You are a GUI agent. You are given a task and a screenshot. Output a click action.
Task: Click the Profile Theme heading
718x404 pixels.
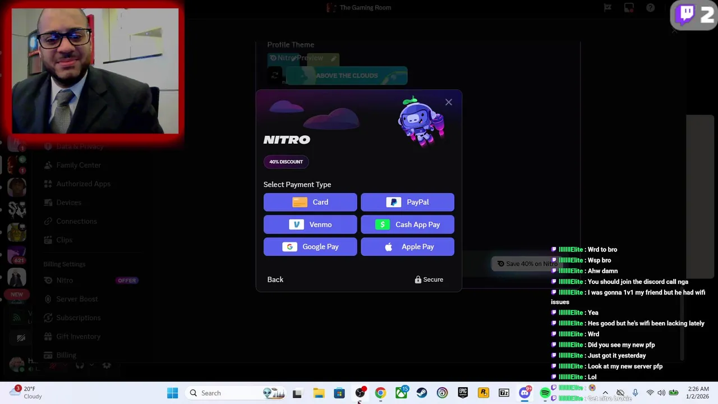tap(291, 44)
